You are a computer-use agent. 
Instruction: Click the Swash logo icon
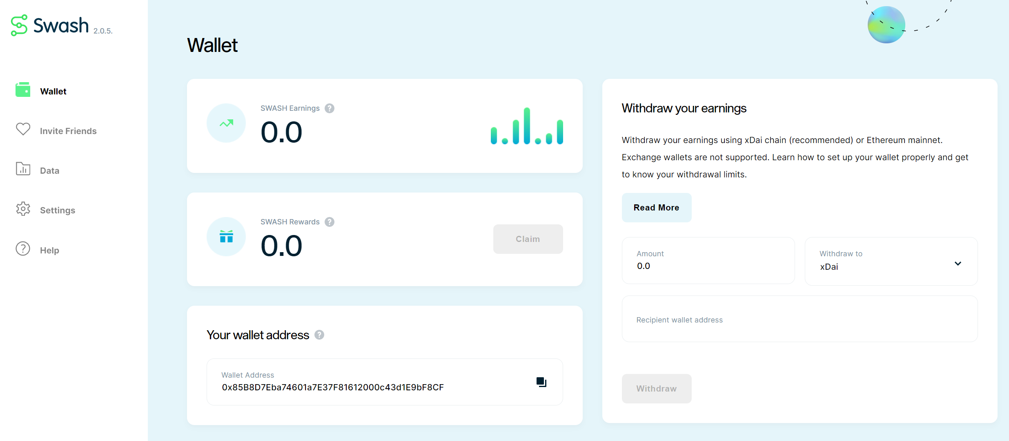coord(19,25)
